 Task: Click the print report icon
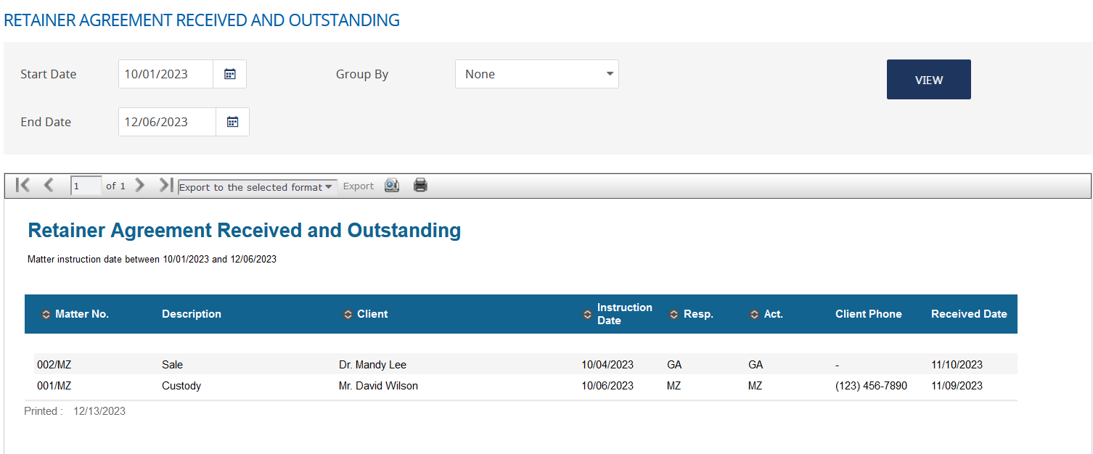[x=420, y=185]
